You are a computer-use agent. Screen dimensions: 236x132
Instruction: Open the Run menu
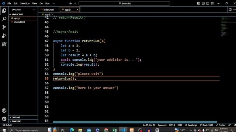pos(48,3)
